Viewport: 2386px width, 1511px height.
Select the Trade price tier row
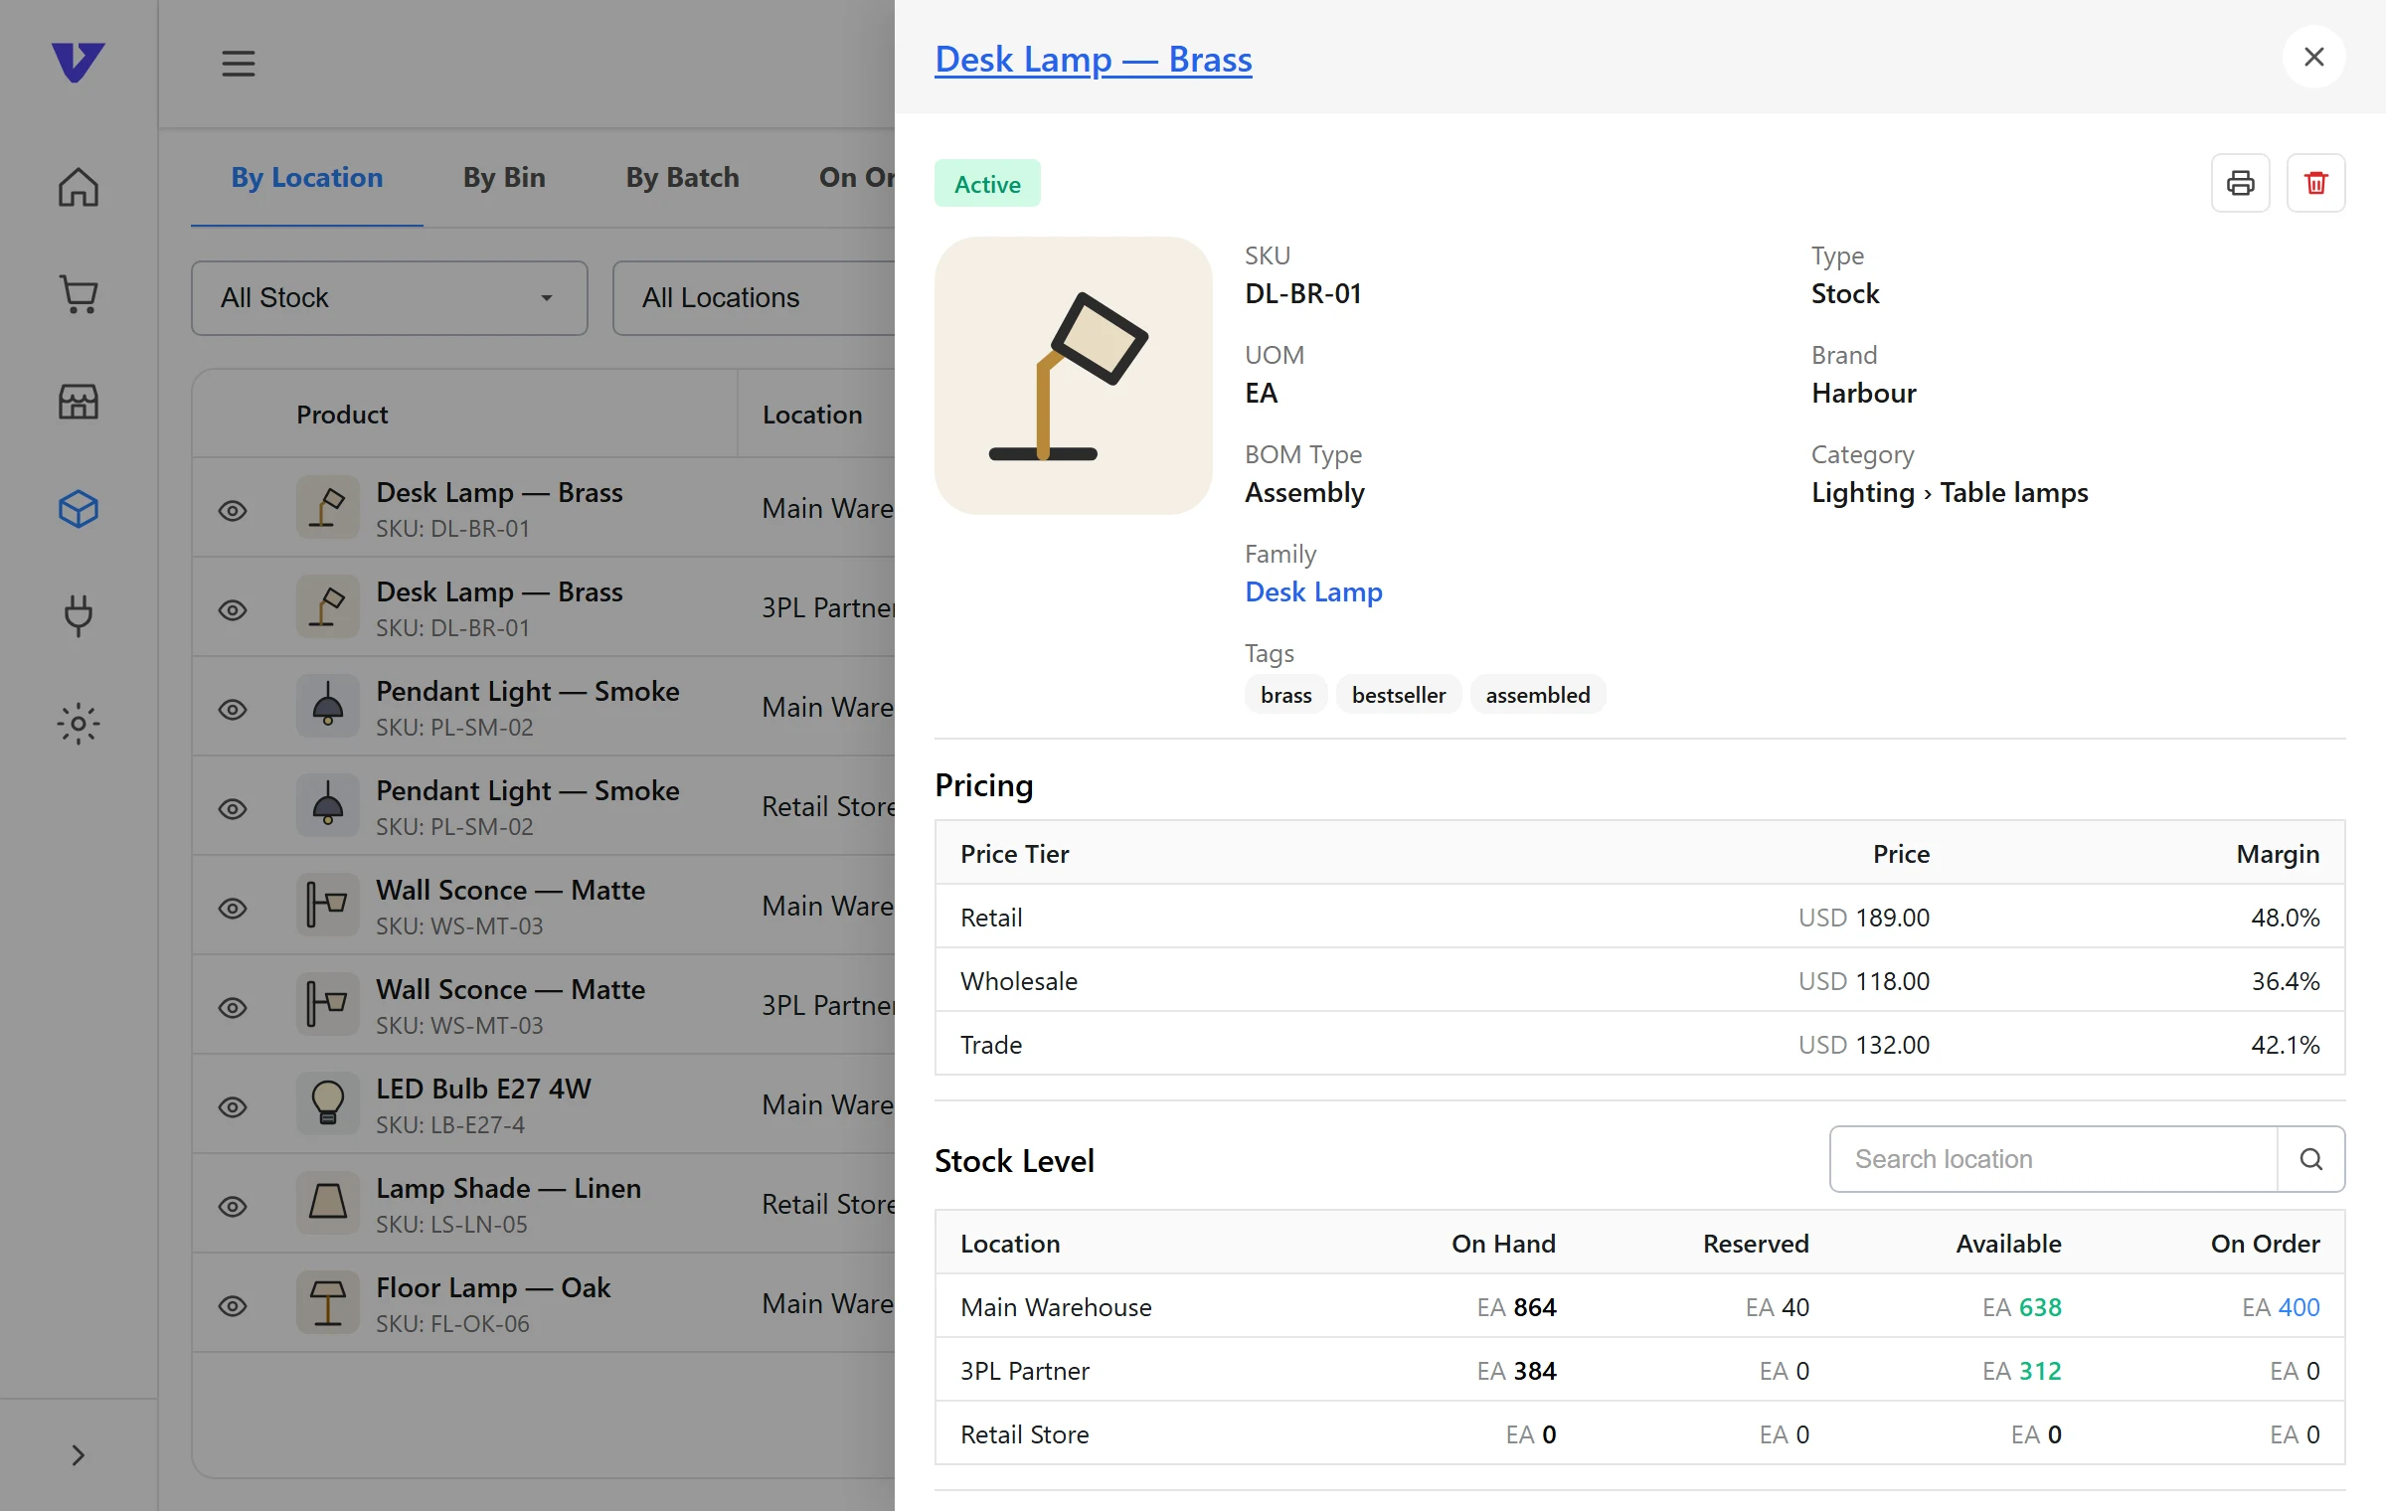point(1639,1044)
